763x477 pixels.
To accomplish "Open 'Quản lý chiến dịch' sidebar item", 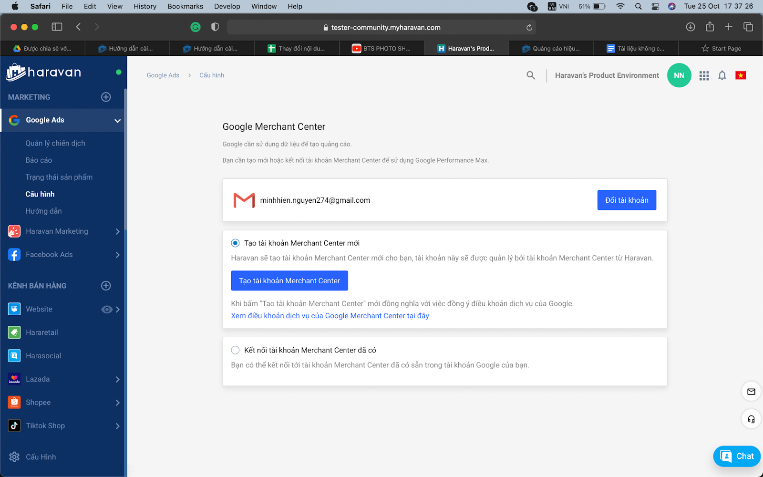I will pyautogui.click(x=55, y=143).
